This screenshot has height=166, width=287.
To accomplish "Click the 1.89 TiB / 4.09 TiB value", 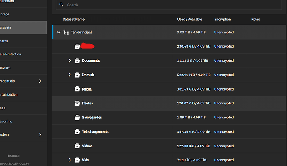I will pyautogui.click(x=191, y=118).
